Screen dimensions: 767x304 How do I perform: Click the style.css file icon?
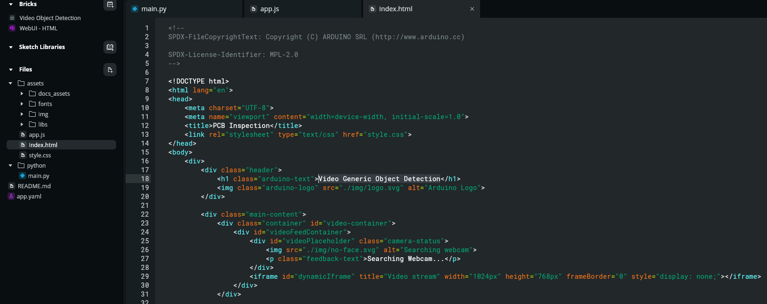coord(22,155)
